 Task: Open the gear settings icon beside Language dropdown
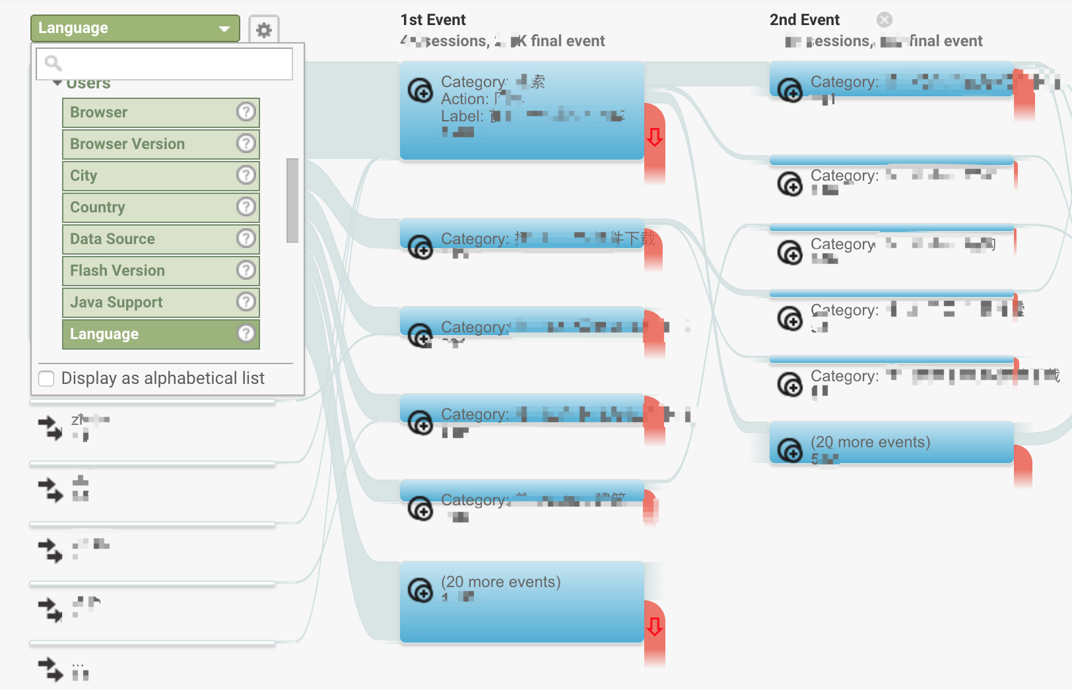pos(264,30)
